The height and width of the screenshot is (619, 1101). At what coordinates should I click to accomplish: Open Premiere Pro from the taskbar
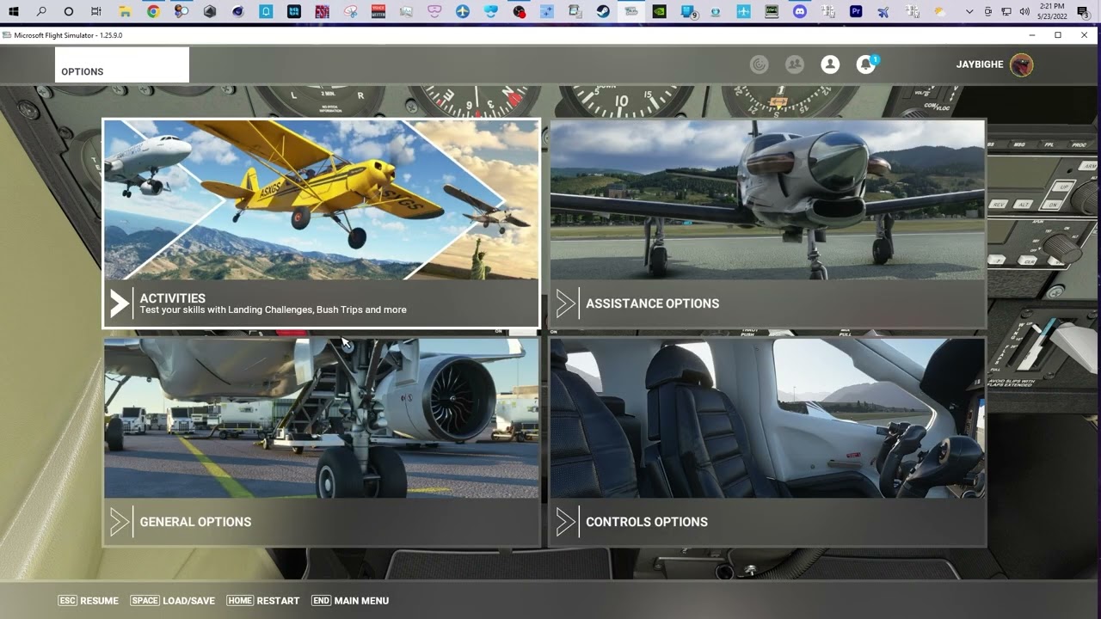click(856, 12)
